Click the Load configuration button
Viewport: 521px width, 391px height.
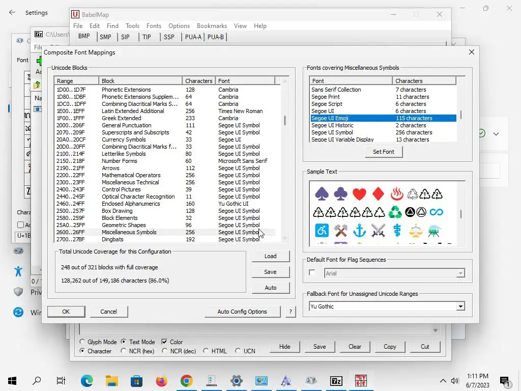point(271,256)
